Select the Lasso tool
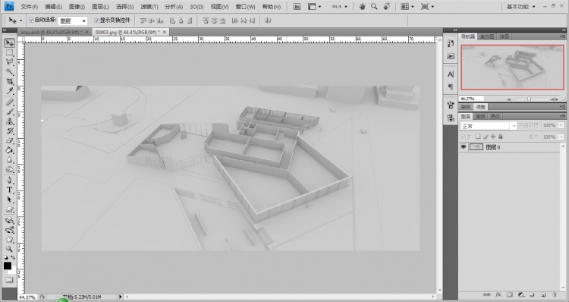 (9, 62)
